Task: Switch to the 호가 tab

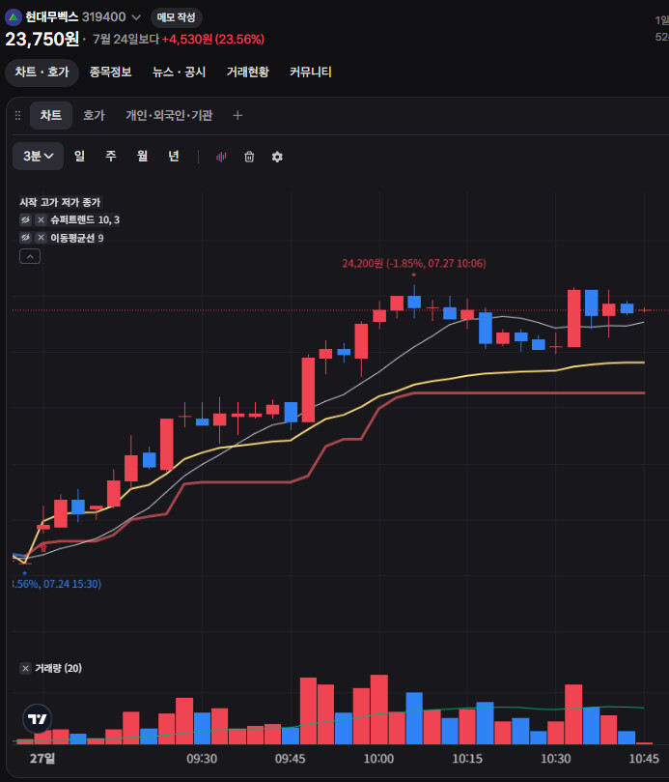Action: pyautogui.click(x=94, y=116)
